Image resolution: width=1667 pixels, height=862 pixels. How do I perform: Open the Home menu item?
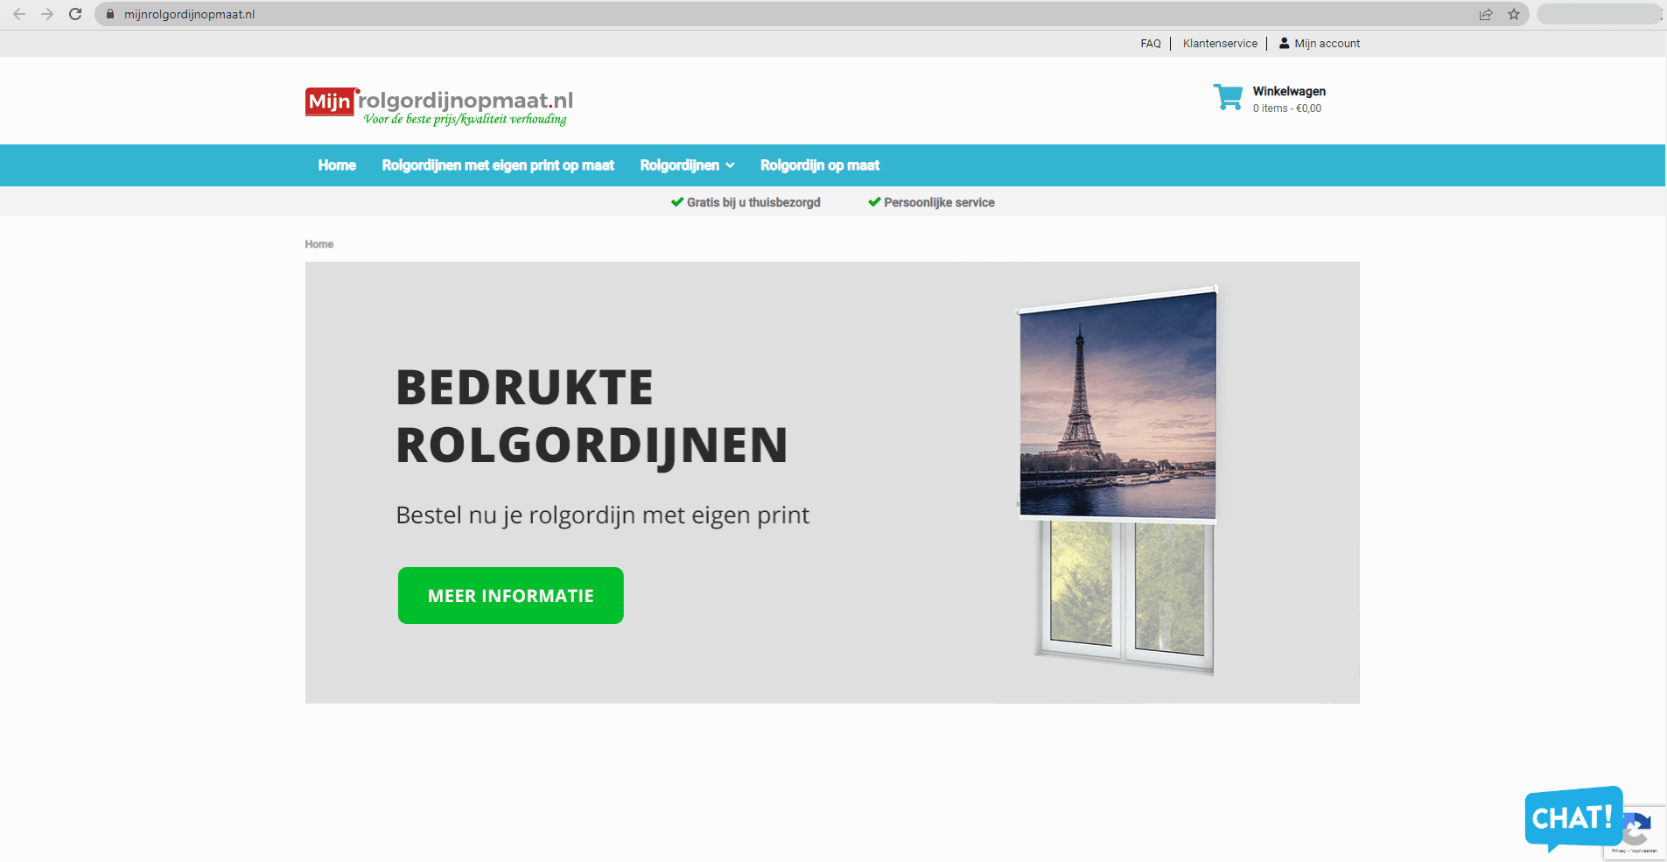(337, 165)
